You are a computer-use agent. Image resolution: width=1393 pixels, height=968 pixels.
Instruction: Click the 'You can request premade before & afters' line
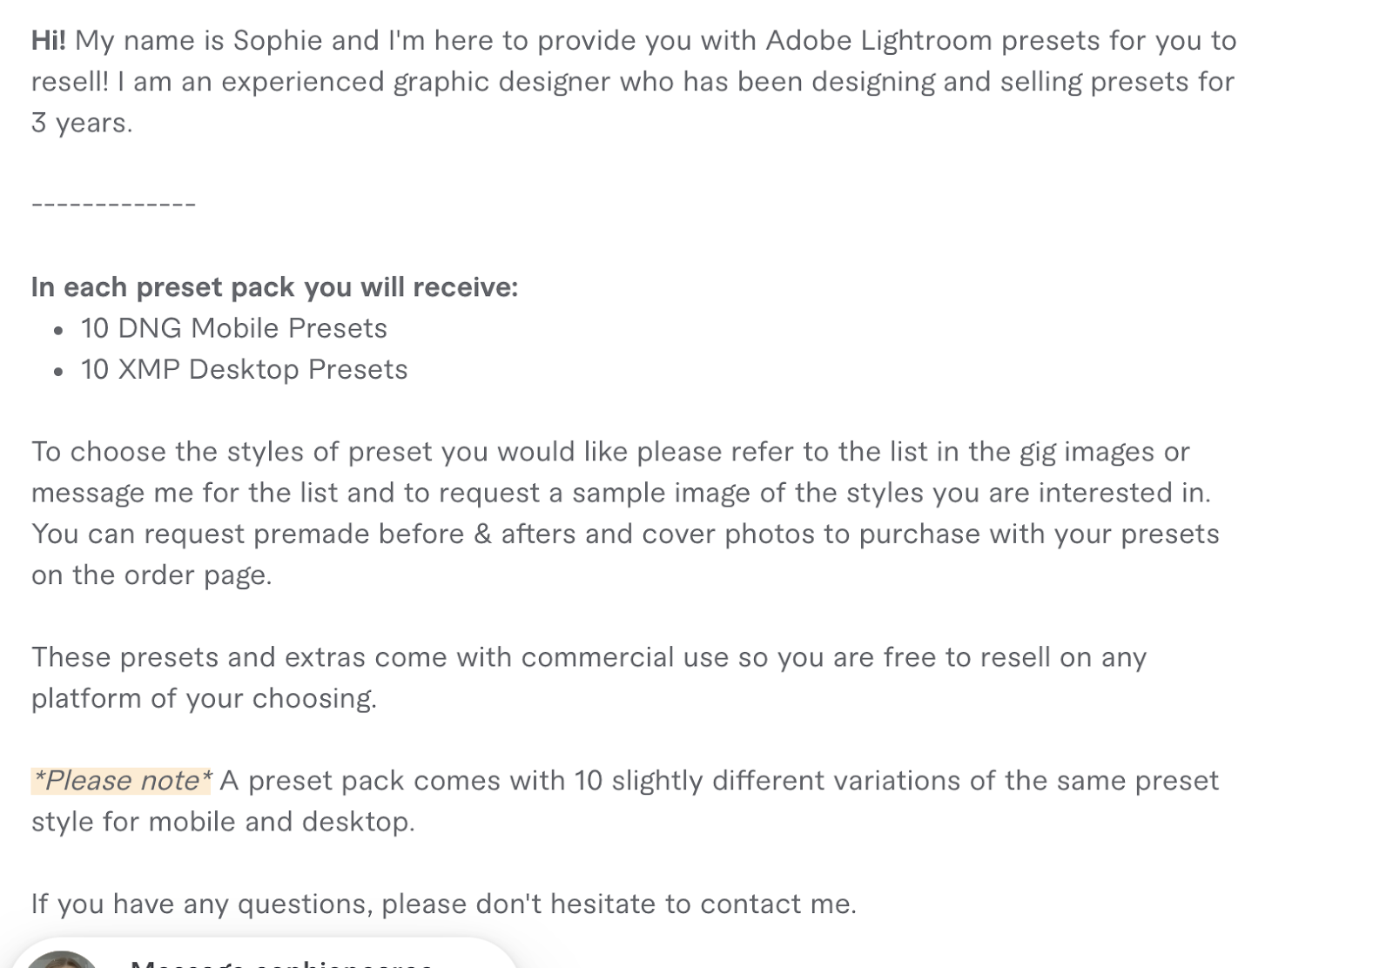pos(625,534)
